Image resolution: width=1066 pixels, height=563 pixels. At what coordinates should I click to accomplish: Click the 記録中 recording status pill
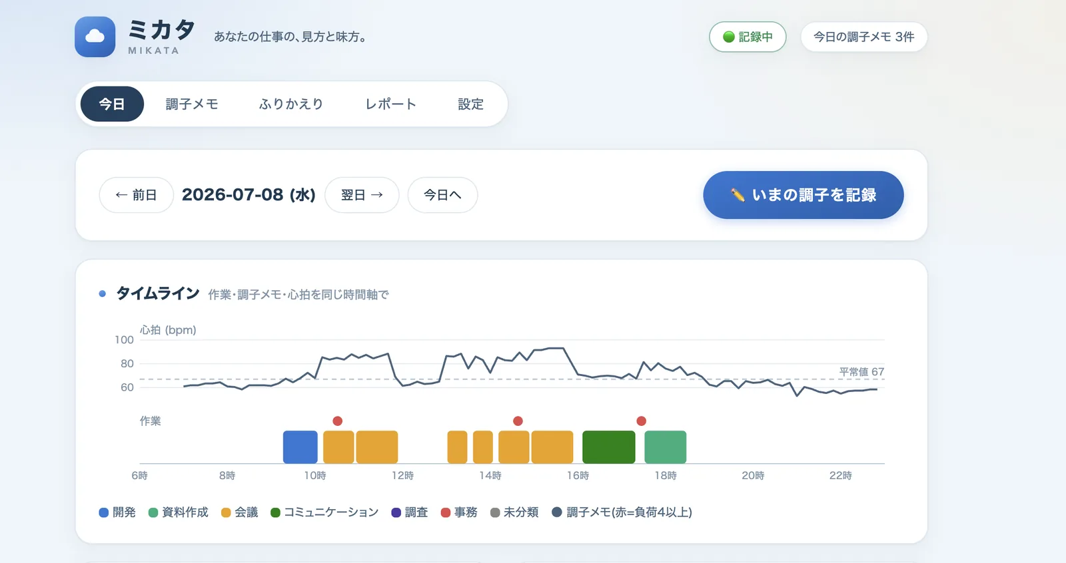(748, 37)
